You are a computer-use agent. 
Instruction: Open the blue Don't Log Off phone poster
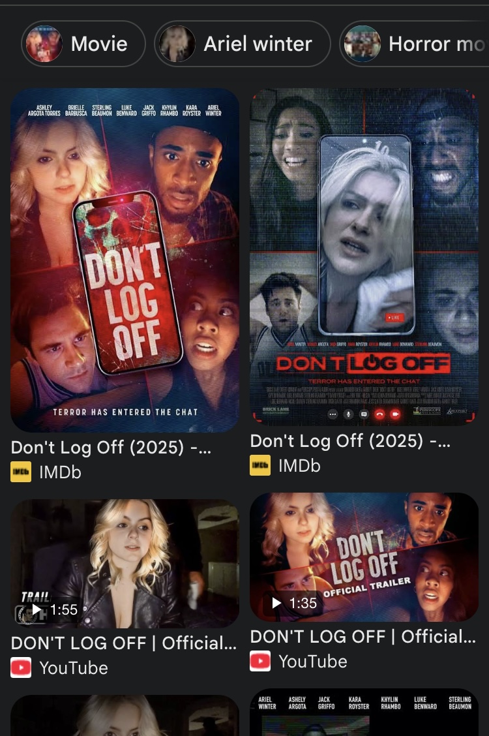pos(364,257)
